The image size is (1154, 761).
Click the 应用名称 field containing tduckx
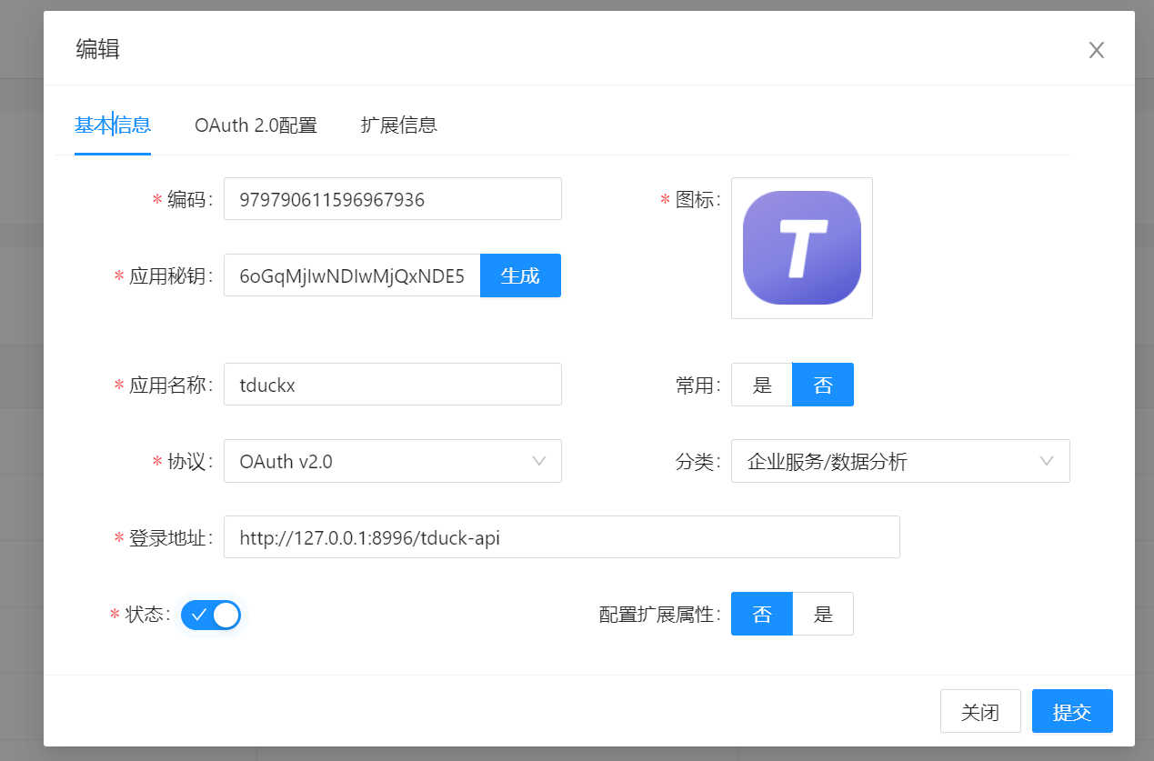click(393, 385)
